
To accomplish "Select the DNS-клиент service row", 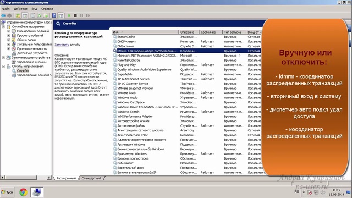I will 186,46.
